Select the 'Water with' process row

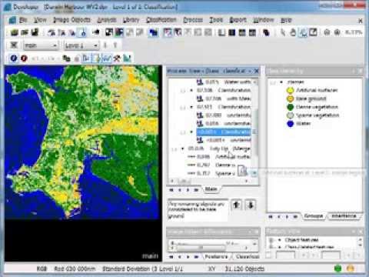point(224,82)
